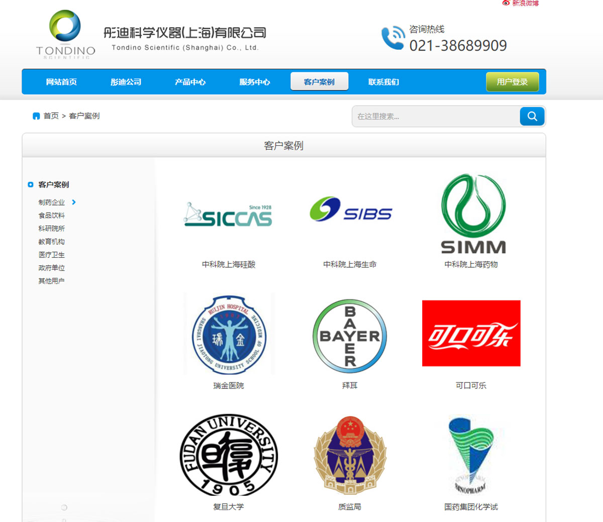Click the home icon in the breadcrumb
This screenshot has width=603, height=522.
point(36,116)
